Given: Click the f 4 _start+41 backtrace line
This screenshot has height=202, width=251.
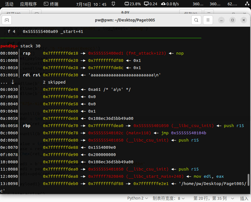Looking at the screenshot, I should pyautogui.click(x=45, y=31).
